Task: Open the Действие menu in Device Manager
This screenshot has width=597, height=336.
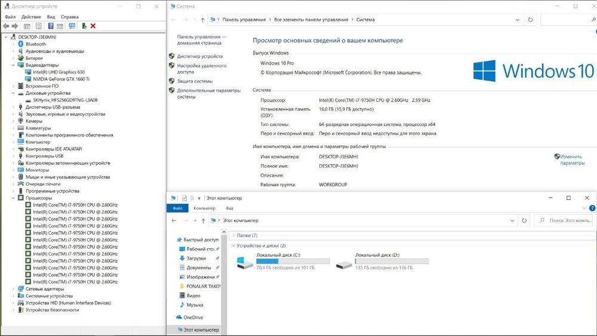Action: 31,17
